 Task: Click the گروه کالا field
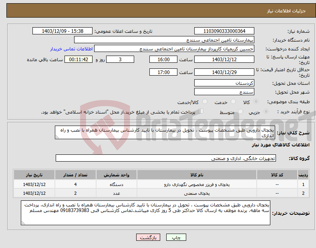point(166,158)
